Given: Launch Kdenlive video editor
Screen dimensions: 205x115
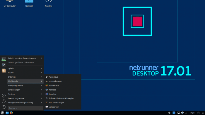Looking at the screenshot, I should [63, 94].
